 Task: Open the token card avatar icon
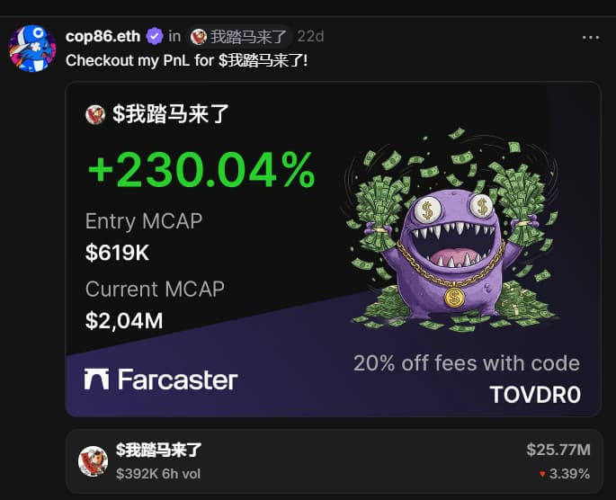[x=94, y=461]
